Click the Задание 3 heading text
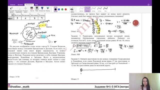 (76, 36)
